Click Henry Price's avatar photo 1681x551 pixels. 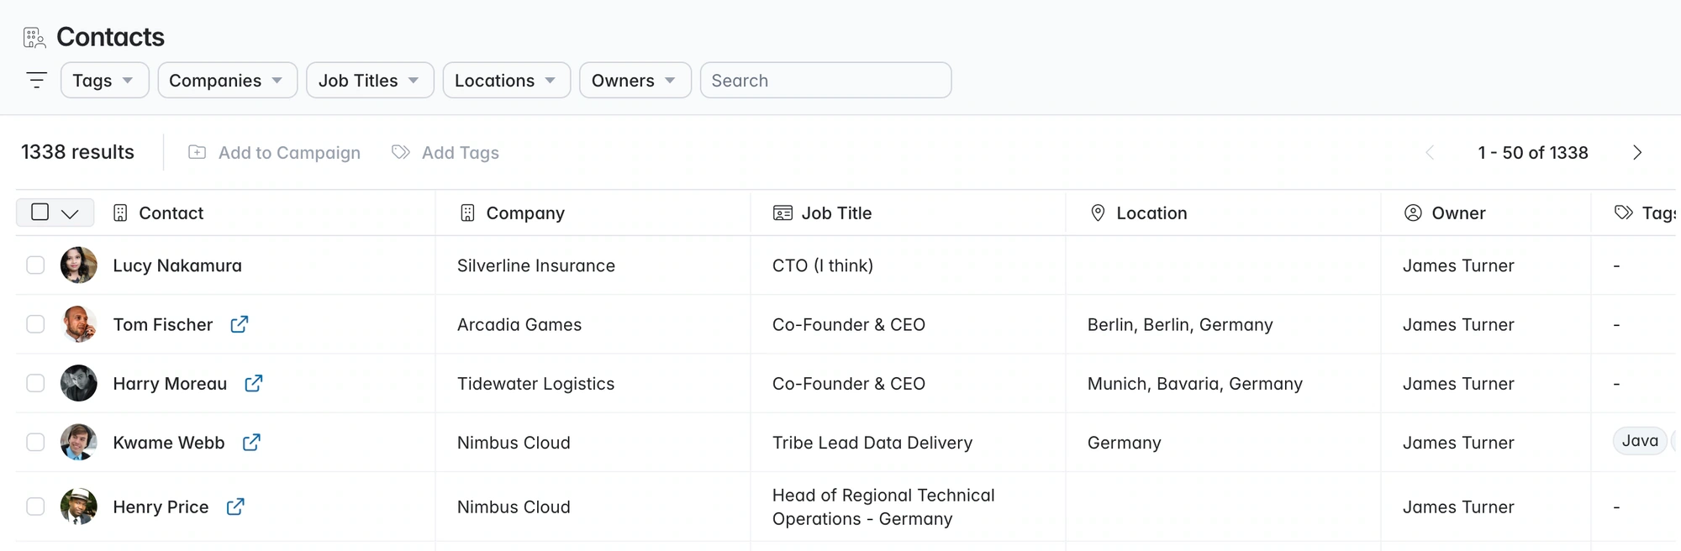(x=79, y=506)
